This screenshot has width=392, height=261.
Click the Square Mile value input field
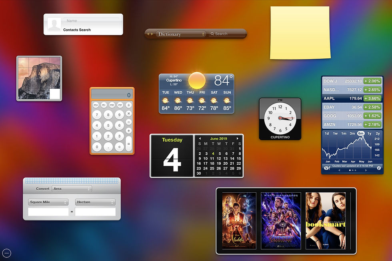pos(48,212)
